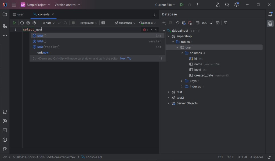Click the Next Tip link
275x161 pixels.
coord(126,58)
